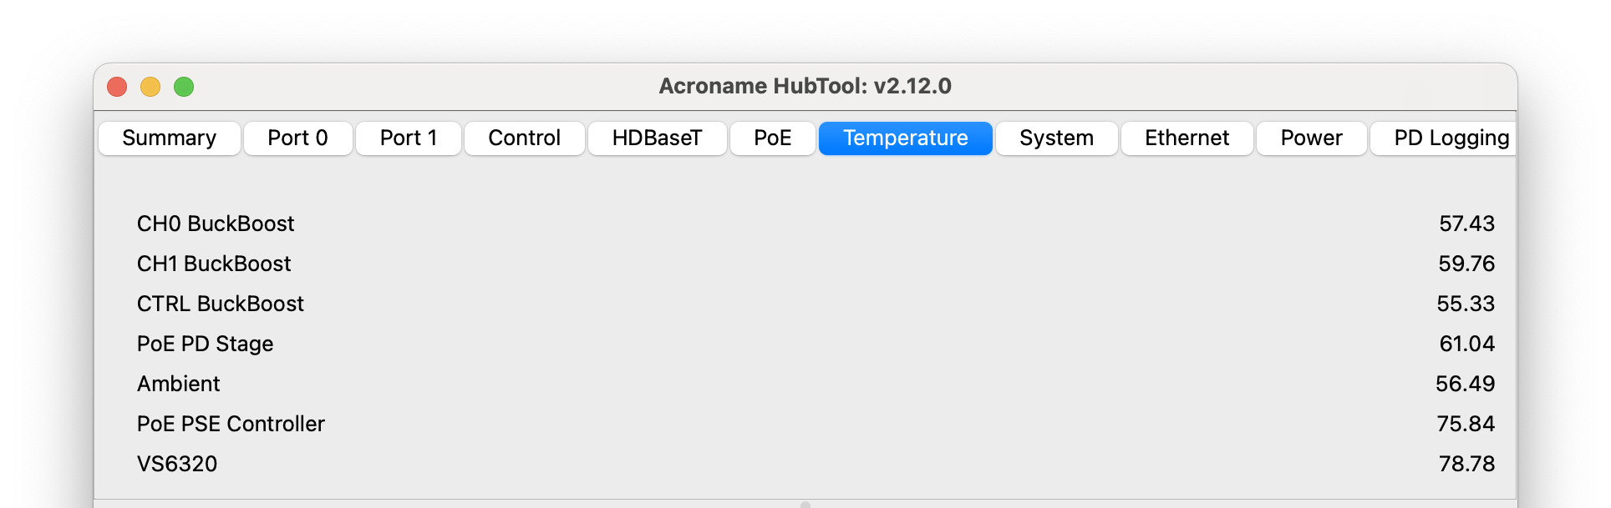The height and width of the screenshot is (508, 1611).
Task: Go to the Control tab
Action: [x=524, y=138]
